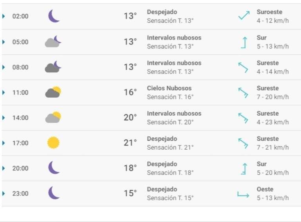Click the dark cloud moon icon at 08:00

click(53, 67)
